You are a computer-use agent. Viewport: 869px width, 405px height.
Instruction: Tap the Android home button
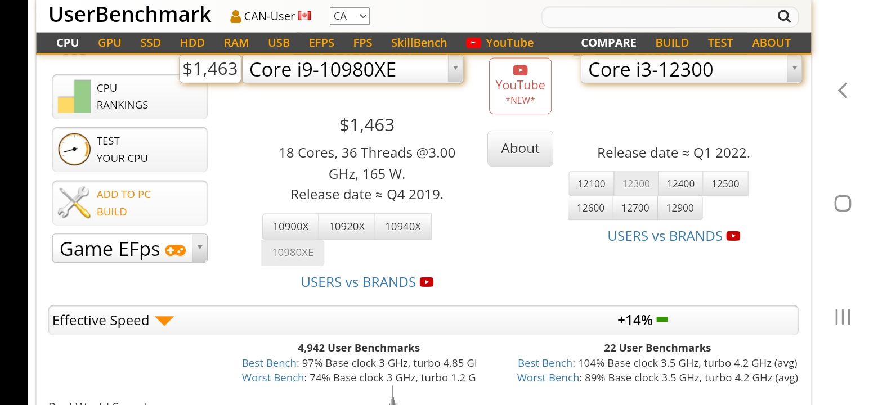click(x=843, y=203)
